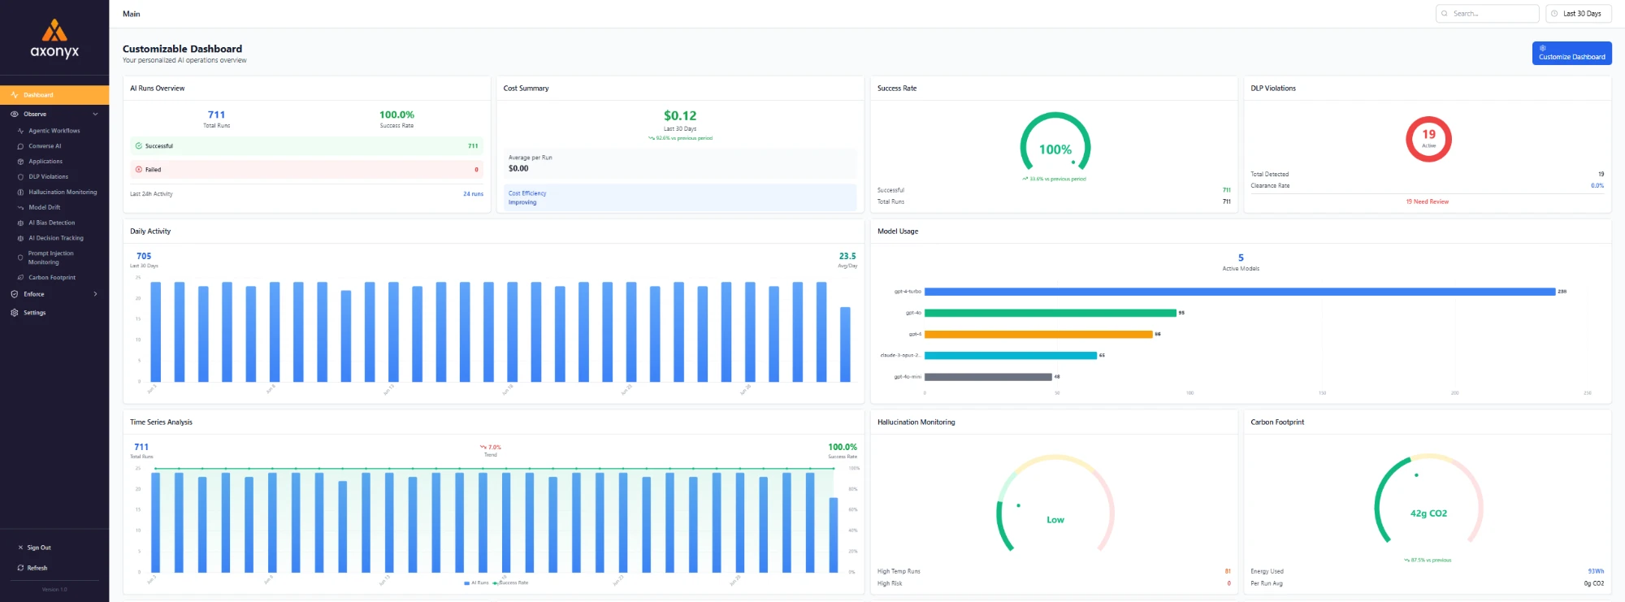Go to Converse AI
This screenshot has width=1625, height=602.
click(x=45, y=146)
